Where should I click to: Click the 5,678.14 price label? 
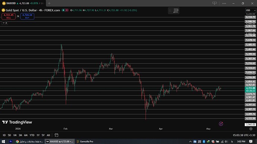click(x=250, y=40)
